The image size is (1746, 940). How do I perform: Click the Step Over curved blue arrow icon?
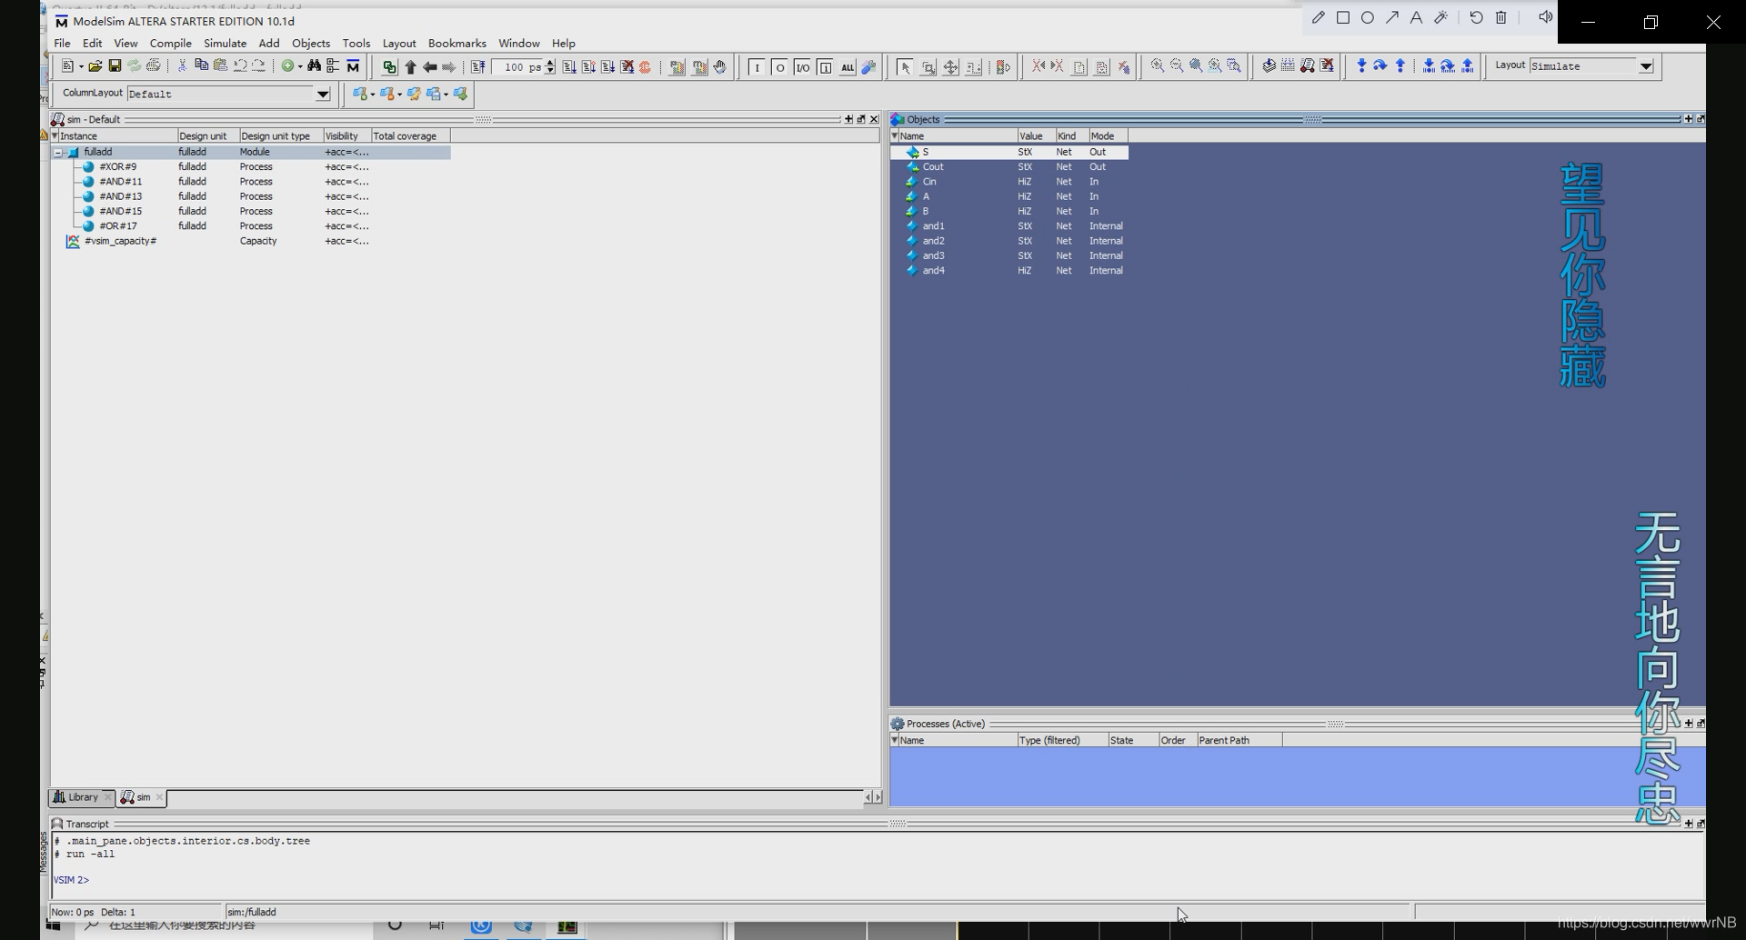pyautogui.click(x=1380, y=66)
